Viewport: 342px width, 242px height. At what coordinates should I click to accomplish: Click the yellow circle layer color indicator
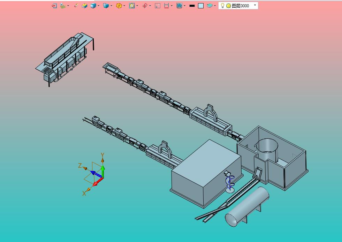229,6
